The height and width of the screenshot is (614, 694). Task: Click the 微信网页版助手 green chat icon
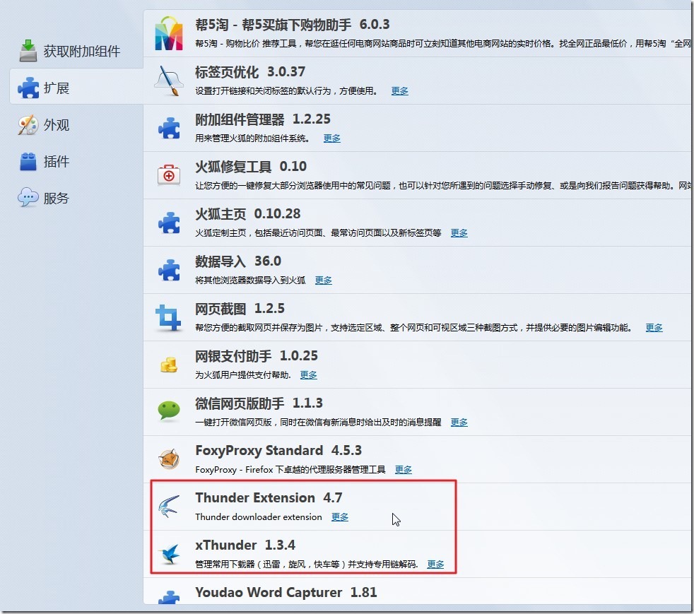coord(169,411)
